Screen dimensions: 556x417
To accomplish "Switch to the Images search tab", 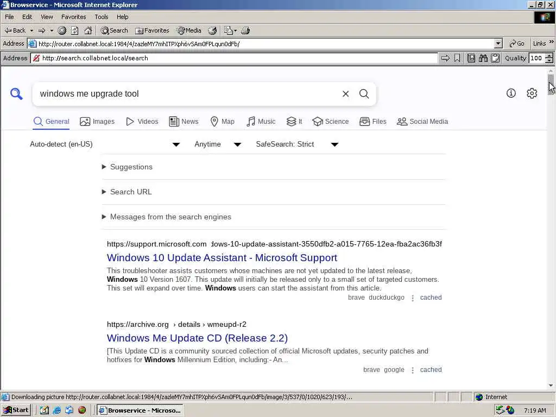I will tap(97, 122).
